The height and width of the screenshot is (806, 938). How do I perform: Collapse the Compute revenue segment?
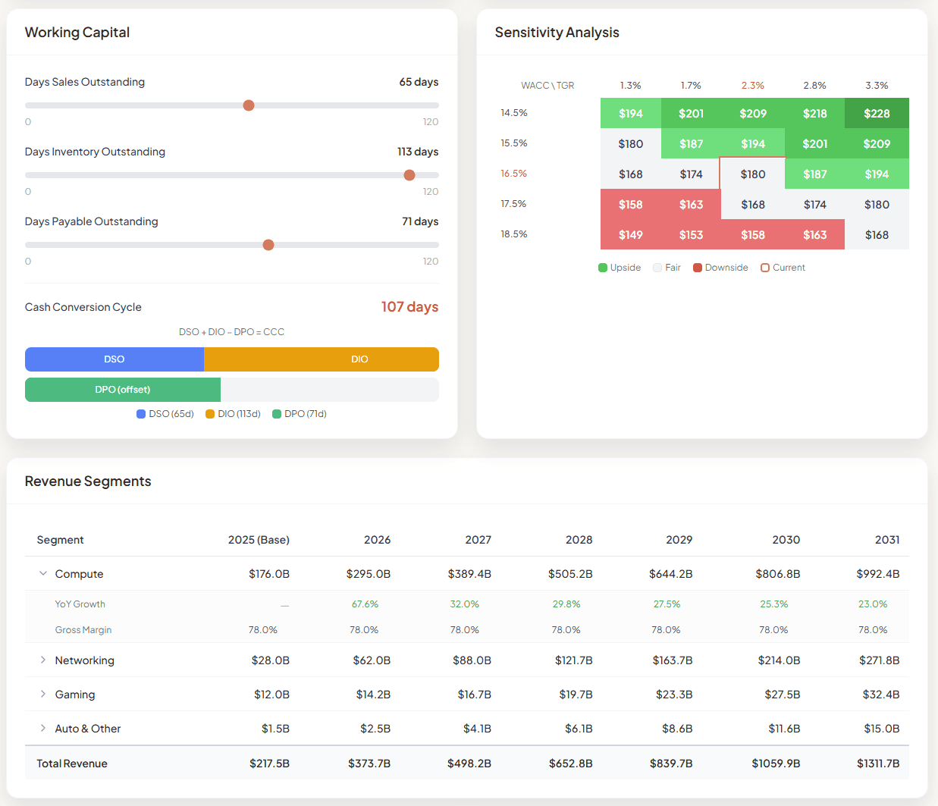click(42, 573)
